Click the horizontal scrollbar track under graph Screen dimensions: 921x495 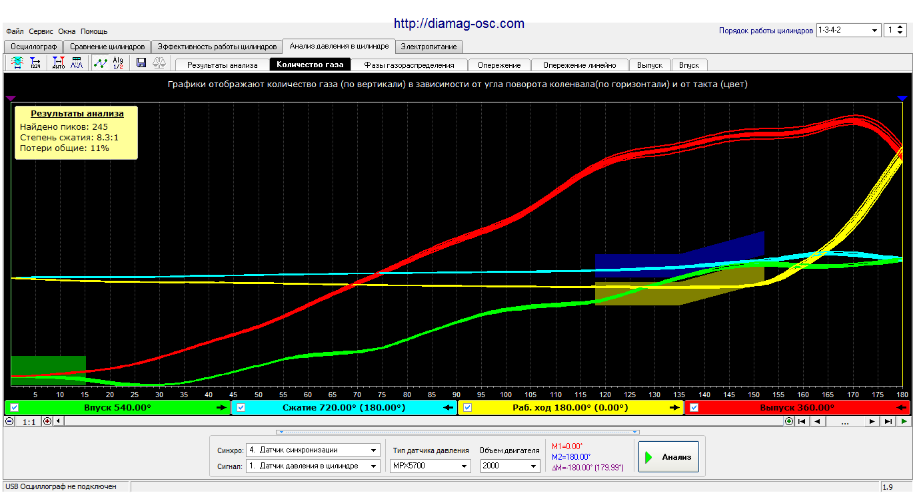coord(423,421)
